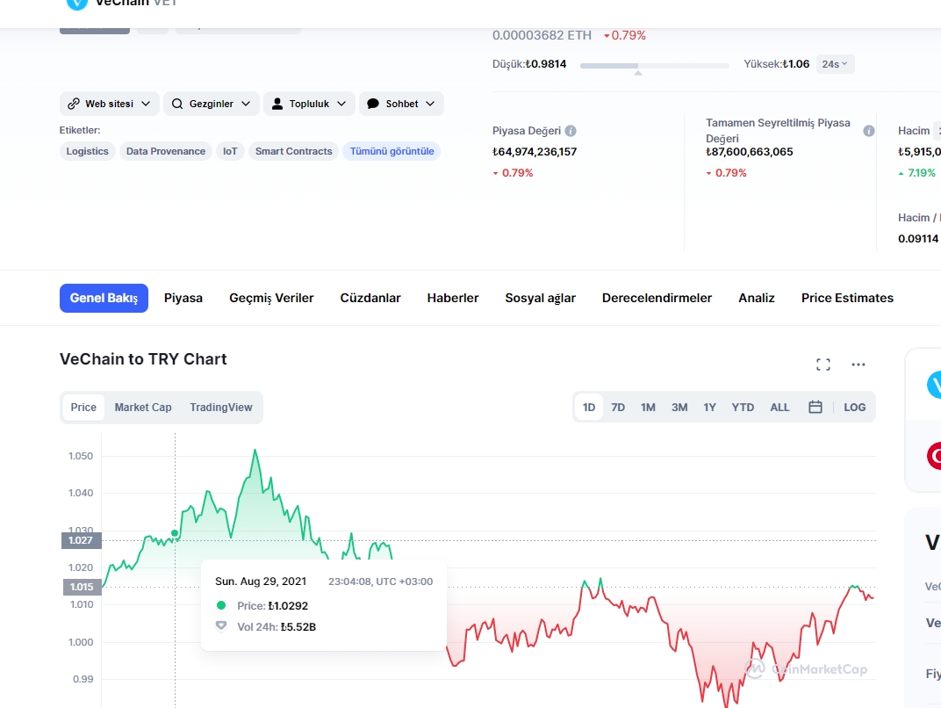The width and height of the screenshot is (941, 708).
Task: Go to Price Estimates tab
Action: pyautogui.click(x=847, y=298)
